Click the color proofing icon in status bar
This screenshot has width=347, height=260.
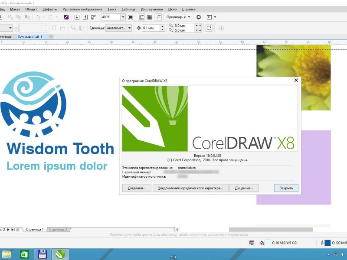tap(252, 243)
